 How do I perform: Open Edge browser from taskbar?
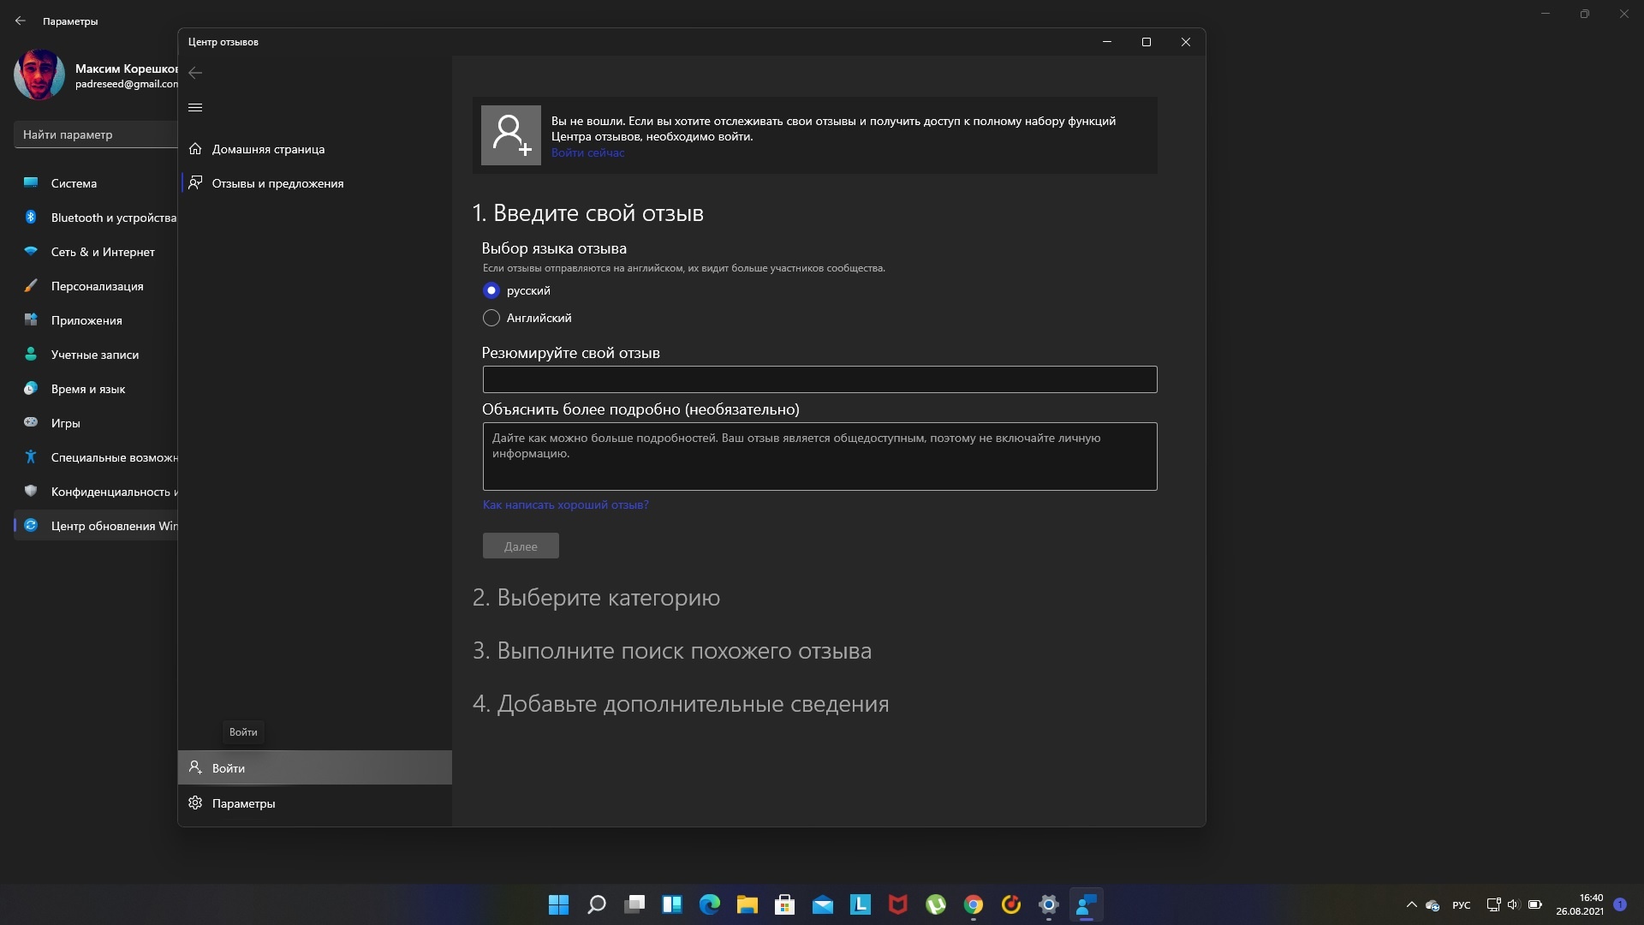[709, 904]
